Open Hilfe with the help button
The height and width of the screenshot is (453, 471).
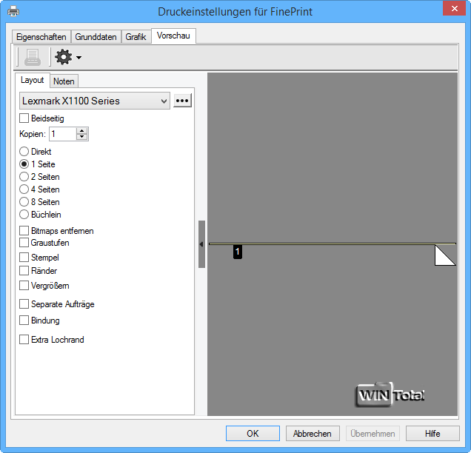click(432, 433)
